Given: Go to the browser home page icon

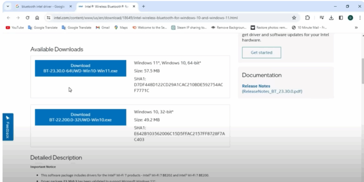Looking at the screenshot, I should pos(37,18).
